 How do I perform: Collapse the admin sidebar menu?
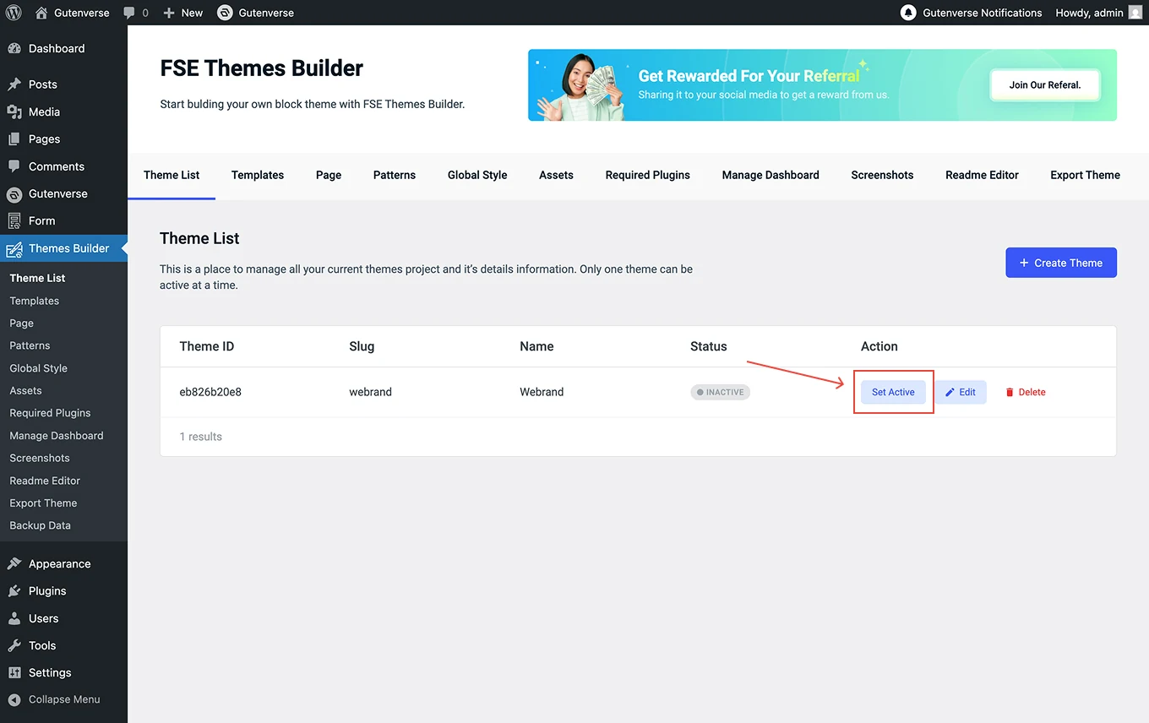63,699
